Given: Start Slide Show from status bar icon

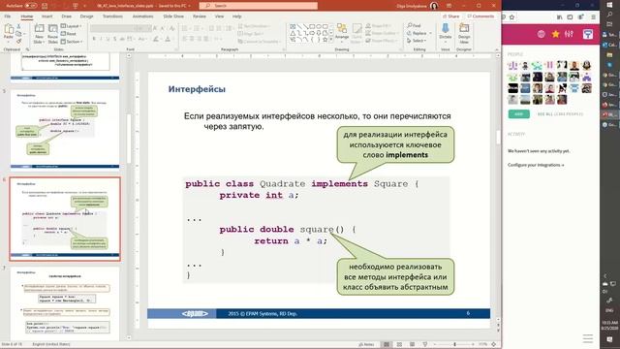Looking at the screenshot, I should tap(425, 344).
